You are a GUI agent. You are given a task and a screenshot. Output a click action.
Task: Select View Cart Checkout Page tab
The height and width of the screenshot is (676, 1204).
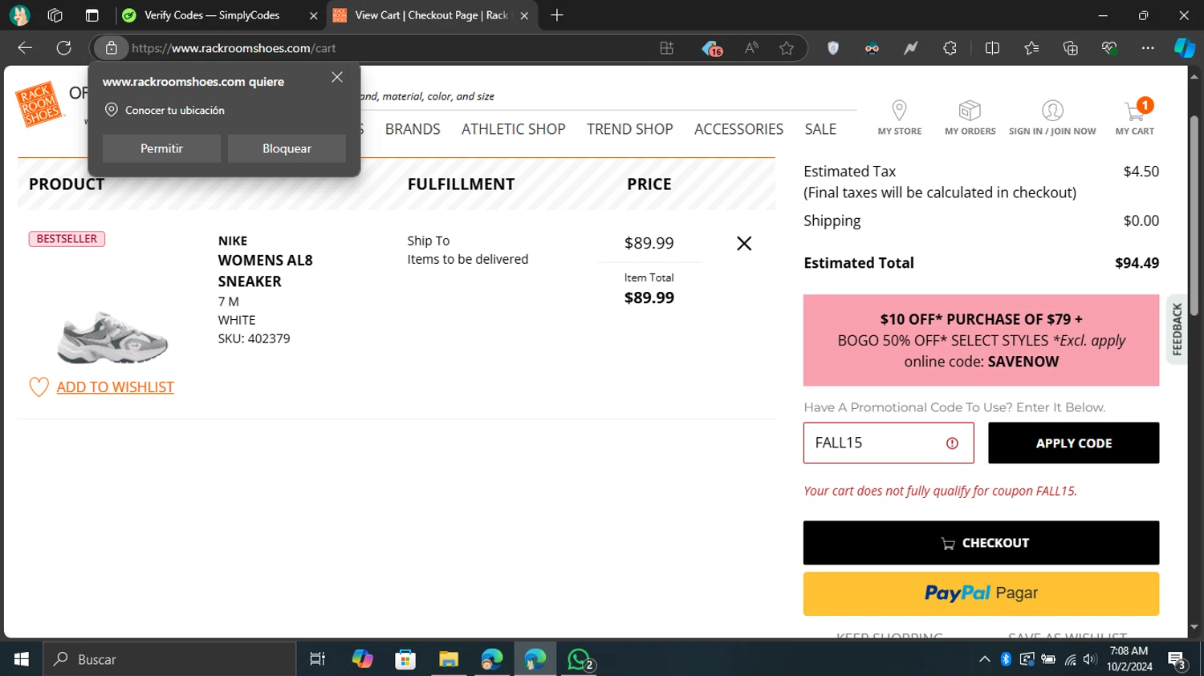431,15
